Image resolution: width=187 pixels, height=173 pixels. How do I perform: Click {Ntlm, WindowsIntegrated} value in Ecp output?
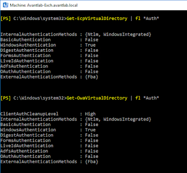118,35
